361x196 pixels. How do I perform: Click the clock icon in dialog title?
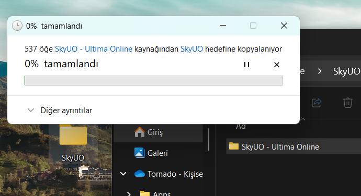click(x=17, y=26)
